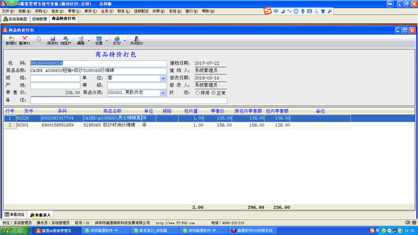418x235 pixels.
Task: Click the telephone icon in status bar
Action: (414, 222)
